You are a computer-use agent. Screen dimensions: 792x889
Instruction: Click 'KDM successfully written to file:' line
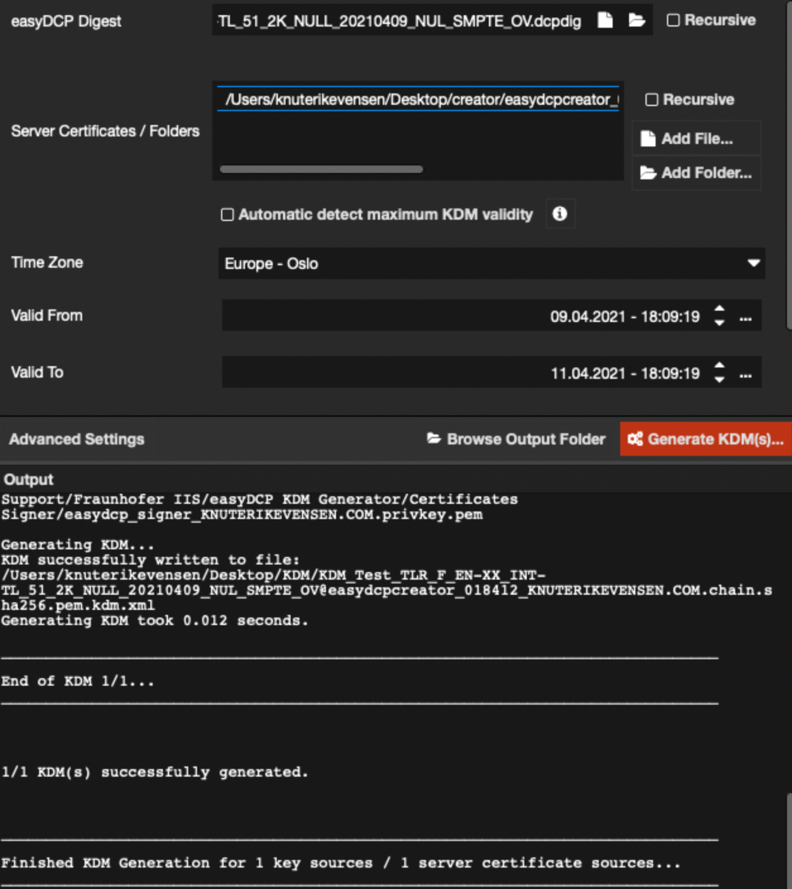pos(150,560)
